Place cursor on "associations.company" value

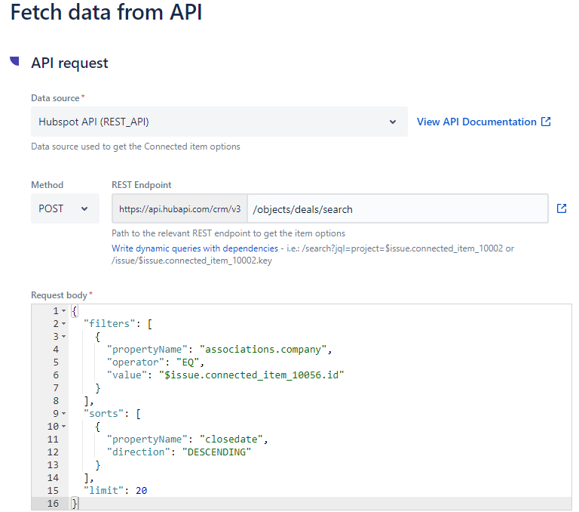(264, 350)
